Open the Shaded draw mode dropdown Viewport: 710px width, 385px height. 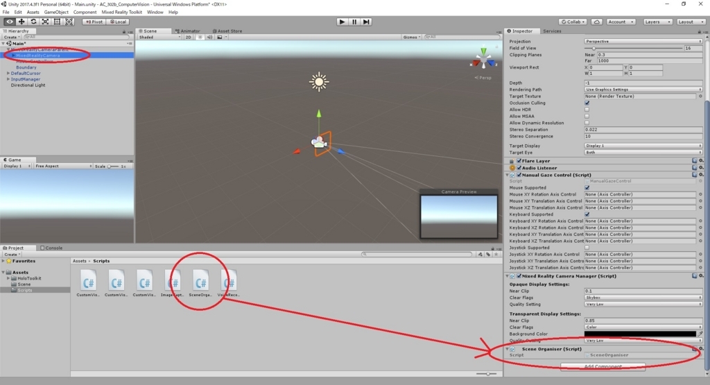point(159,37)
